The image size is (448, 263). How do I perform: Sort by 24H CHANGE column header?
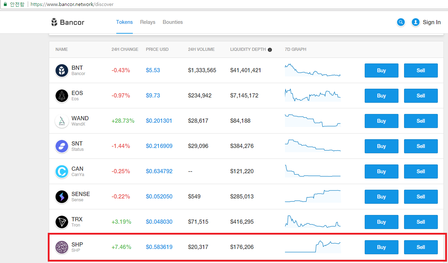tap(125, 49)
